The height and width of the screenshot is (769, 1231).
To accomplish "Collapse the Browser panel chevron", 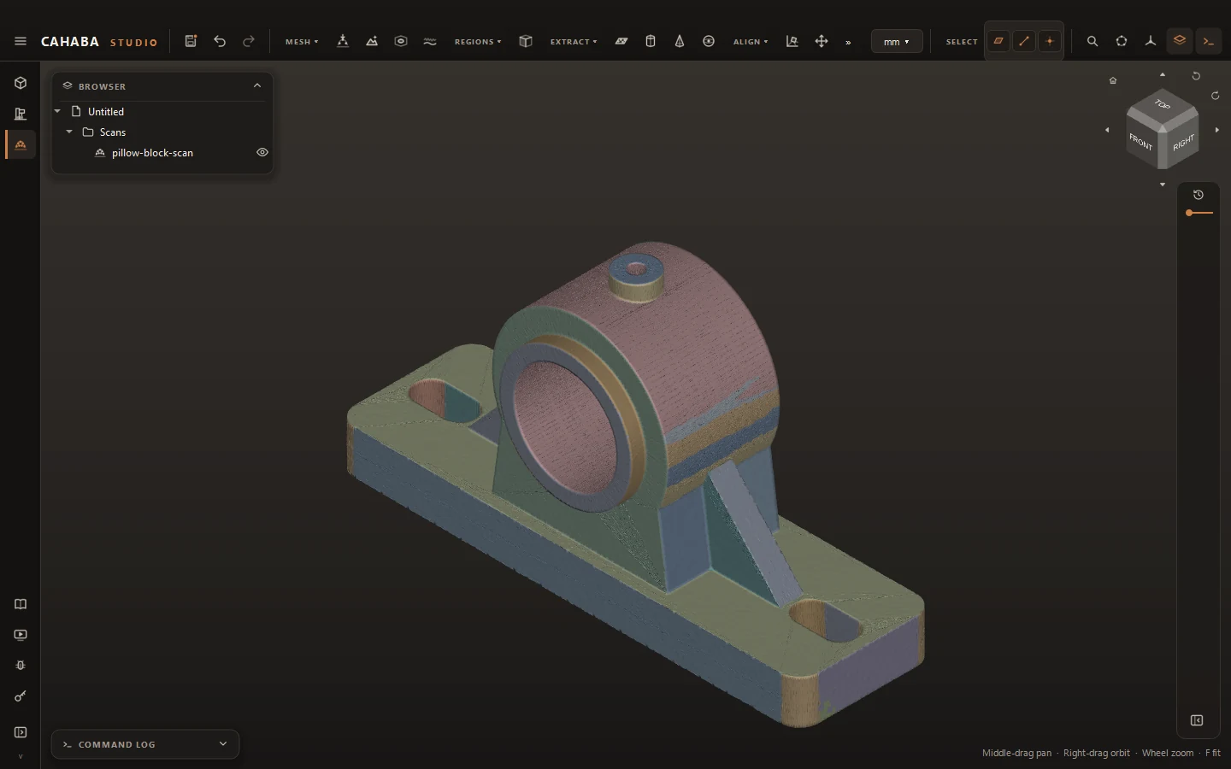I will (x=257, y=85).
